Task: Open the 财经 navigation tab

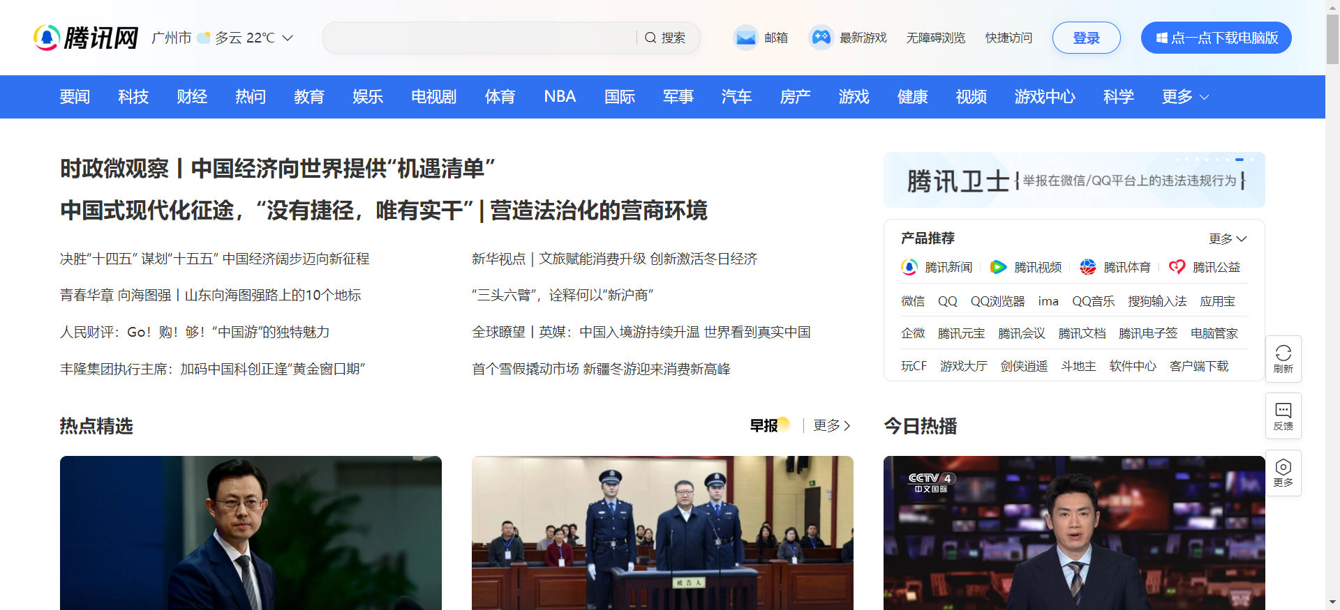Action: pyautogui.click(x=192, y=97)
